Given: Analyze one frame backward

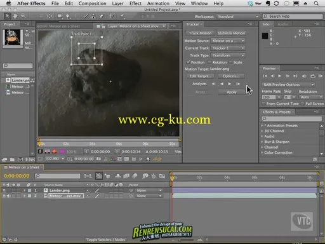Looking at the screenshot, I should coord(213,84).
